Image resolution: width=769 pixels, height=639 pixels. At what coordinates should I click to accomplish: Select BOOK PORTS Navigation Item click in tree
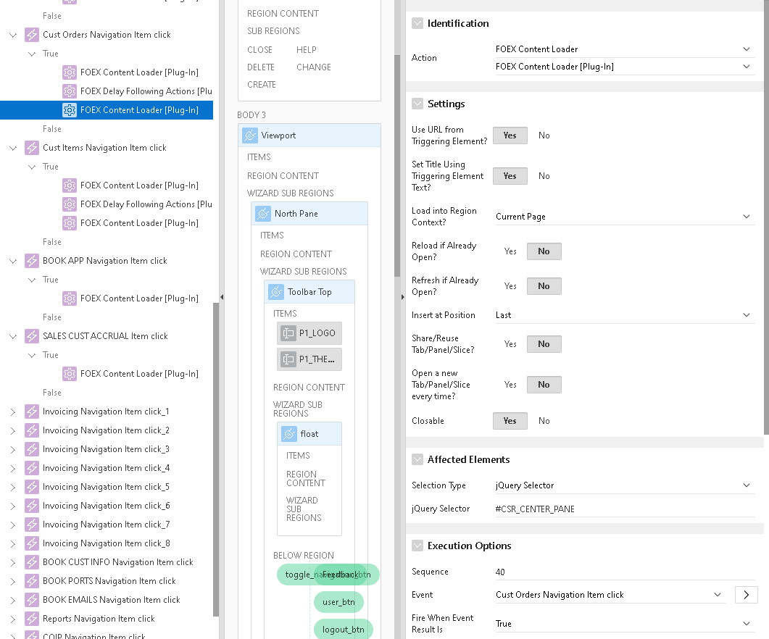[109, 581]
